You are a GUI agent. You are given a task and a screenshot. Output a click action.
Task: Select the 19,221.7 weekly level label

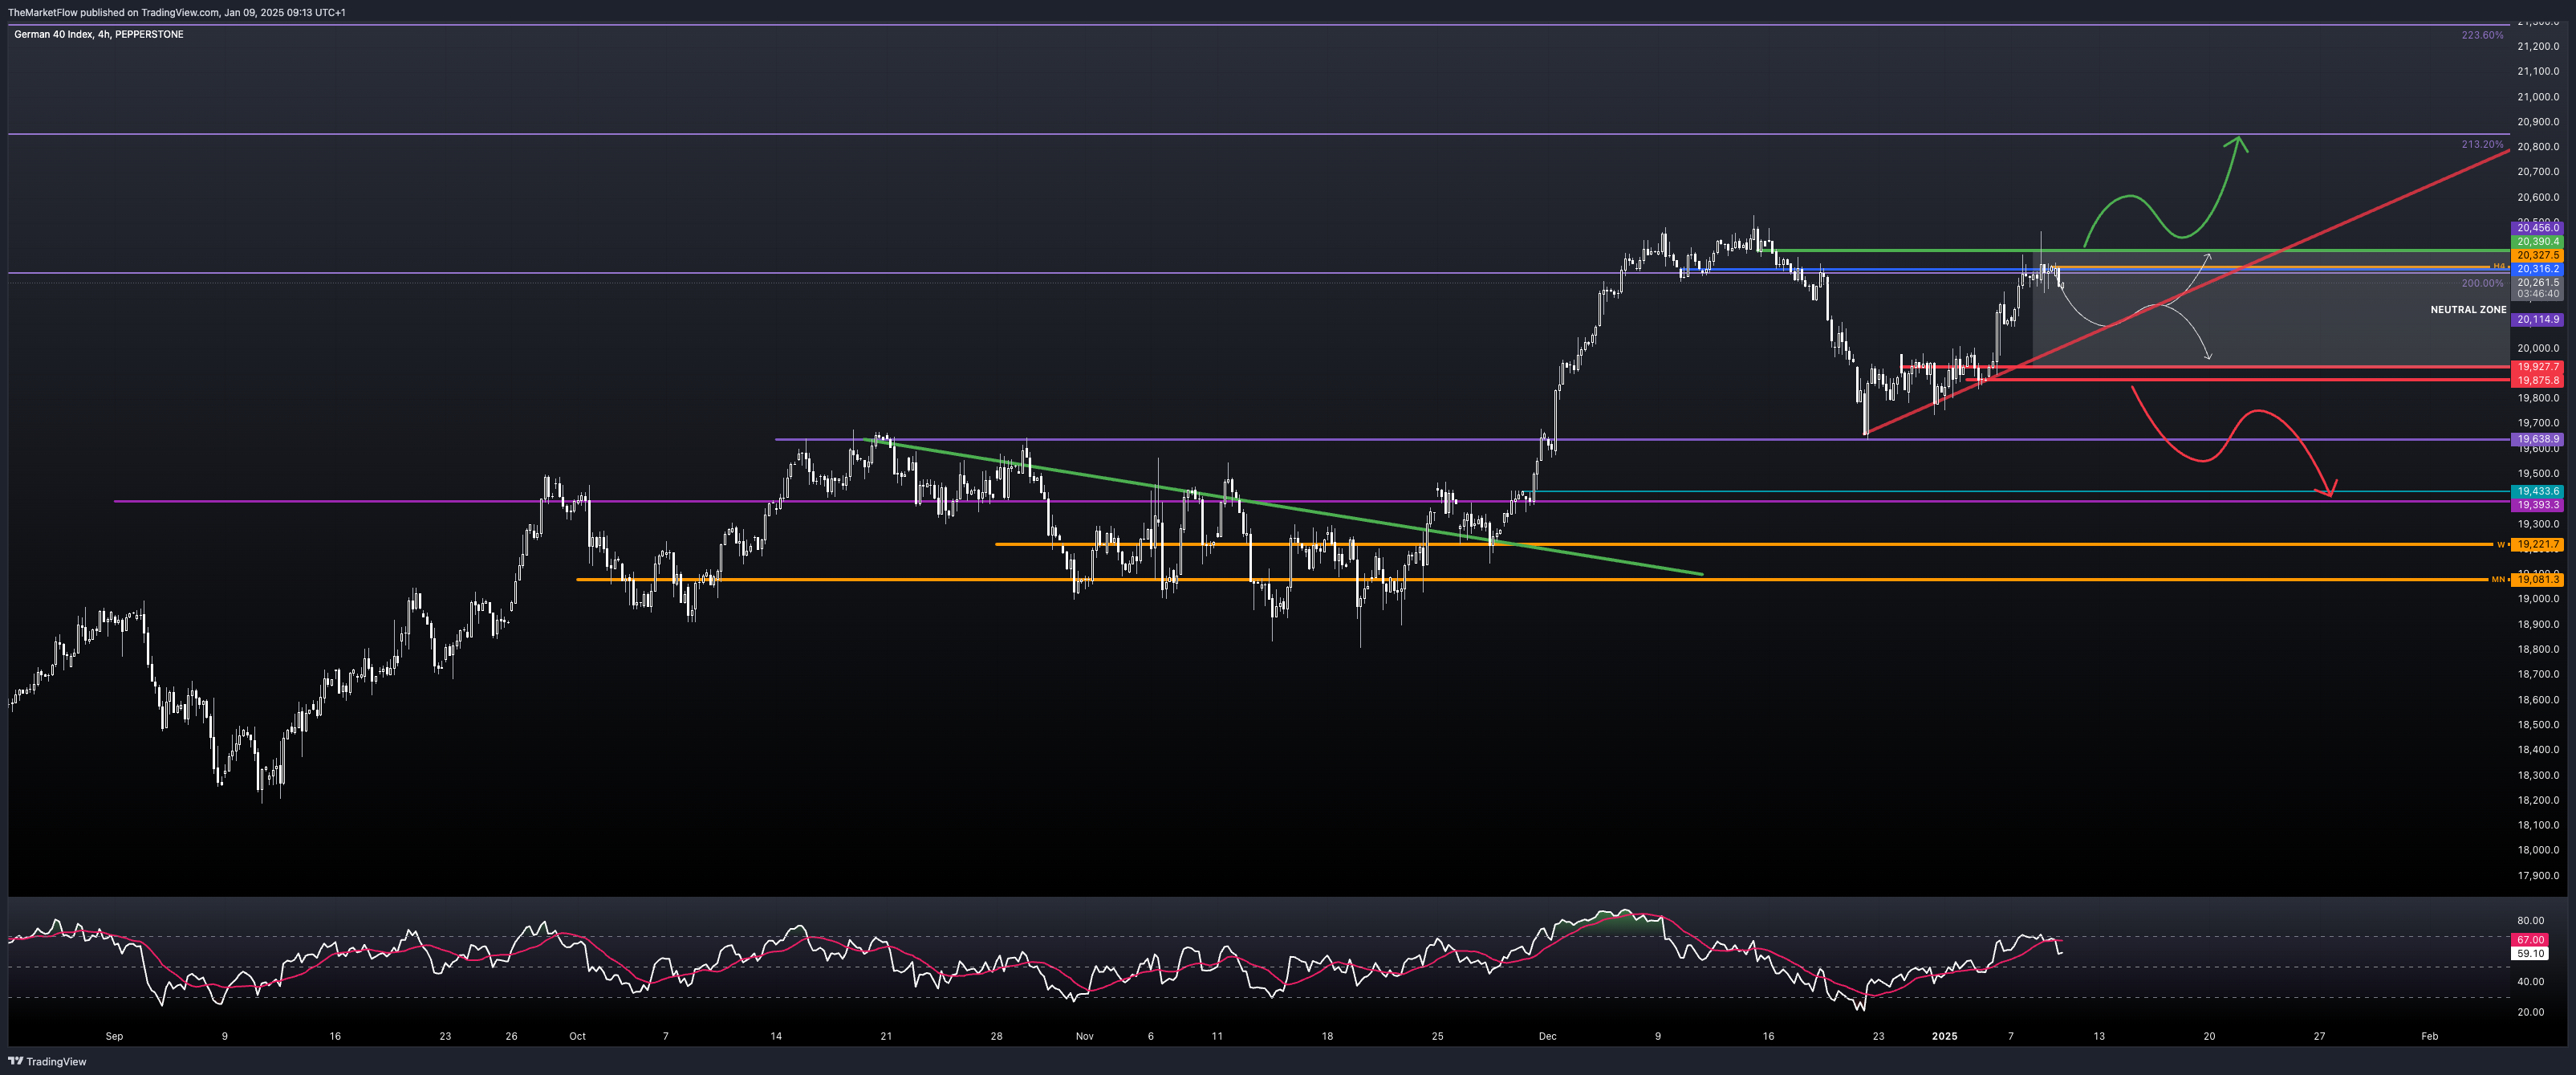click(2538, 545)
